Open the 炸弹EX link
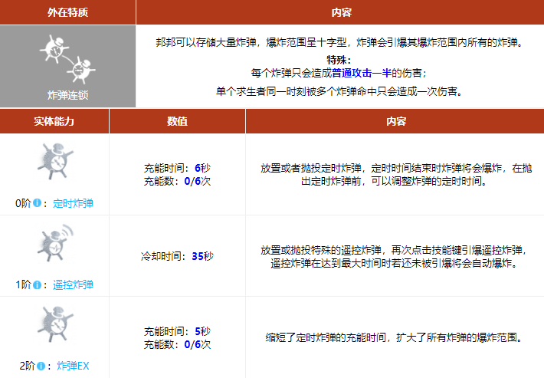Image resolution: width=544 pixels, height=378 pixels. click(x=73, y=366)
